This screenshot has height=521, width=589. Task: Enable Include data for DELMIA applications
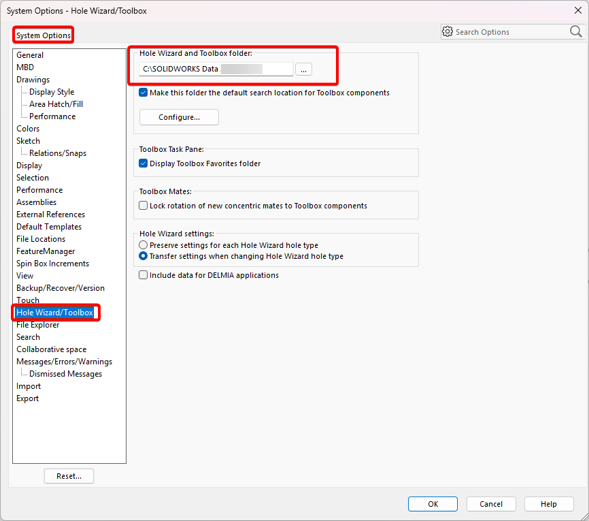point(143,275)
